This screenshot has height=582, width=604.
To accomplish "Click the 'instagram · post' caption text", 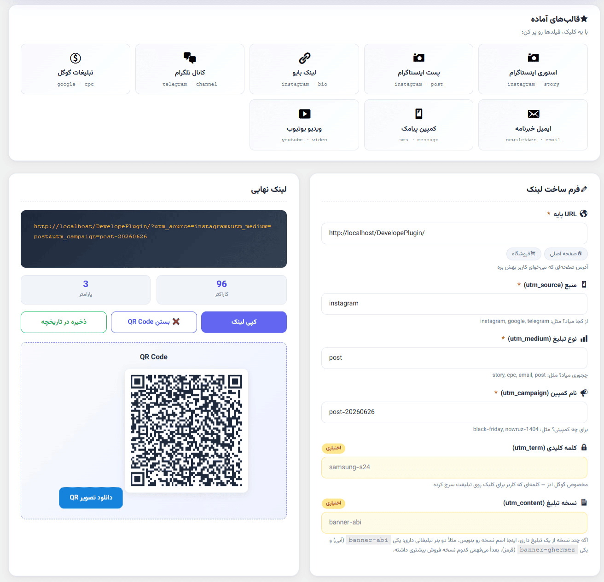I will pos(418,84).
